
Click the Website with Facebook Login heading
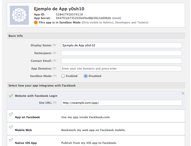(x=36, y=96)
